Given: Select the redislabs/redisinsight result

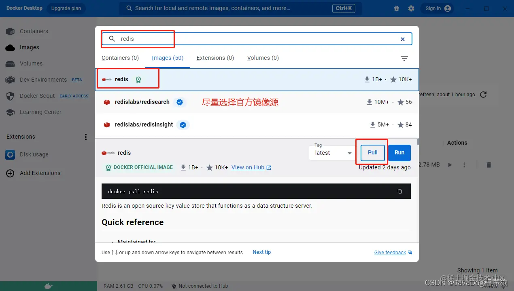Looking at the screenshot, I should coord(257,125).
